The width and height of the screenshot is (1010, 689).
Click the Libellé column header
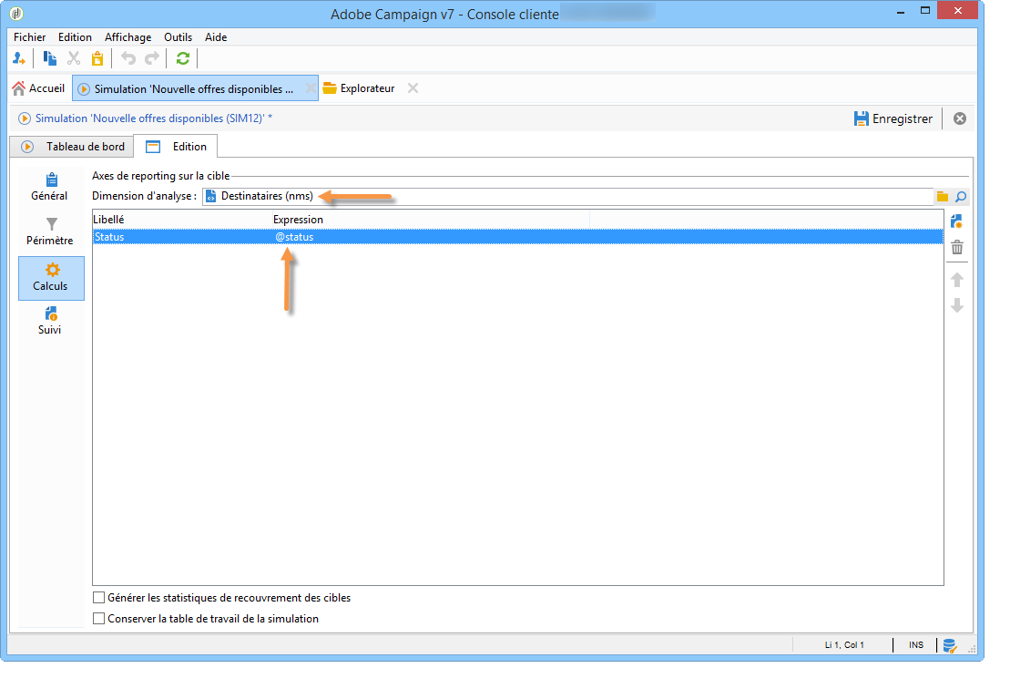coord(109,220)
